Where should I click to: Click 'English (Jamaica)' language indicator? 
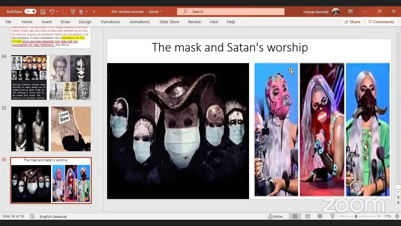click(x=53, y=217)
